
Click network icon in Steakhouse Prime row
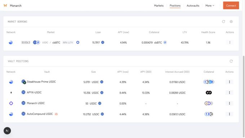coord(11,82)
